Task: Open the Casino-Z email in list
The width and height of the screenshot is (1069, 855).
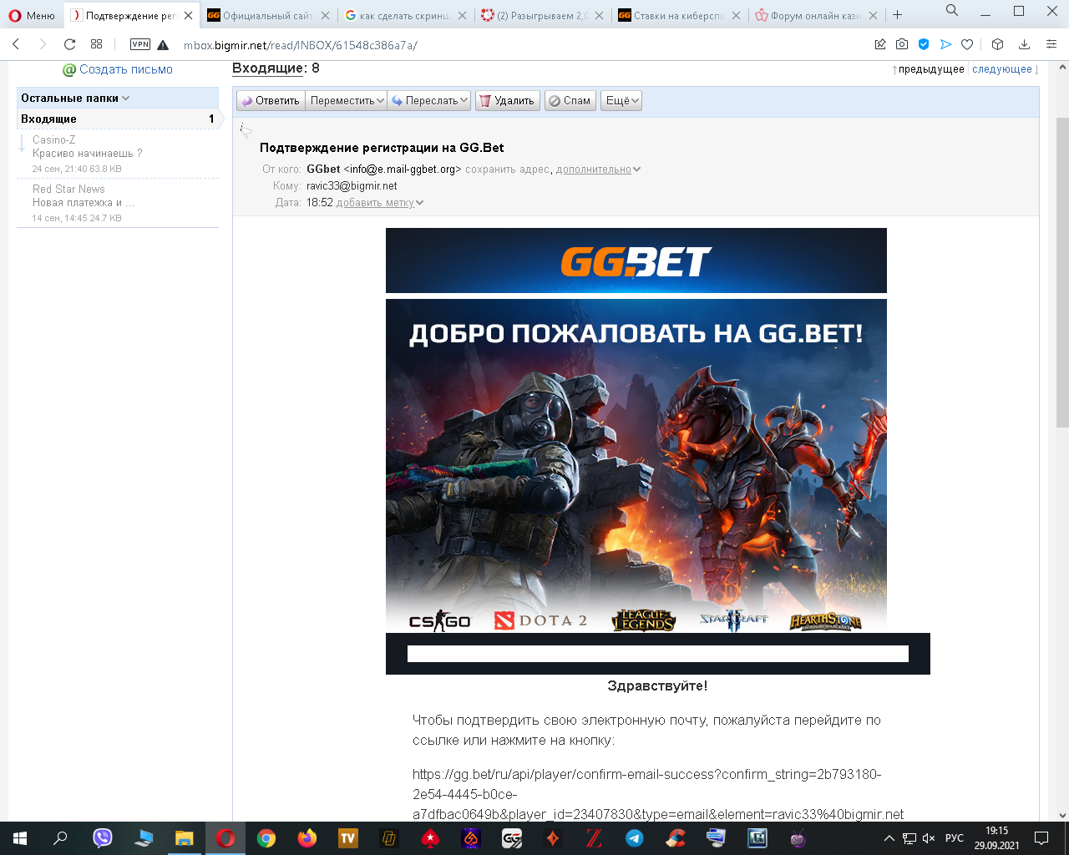Action: click(x=118, y=154)
